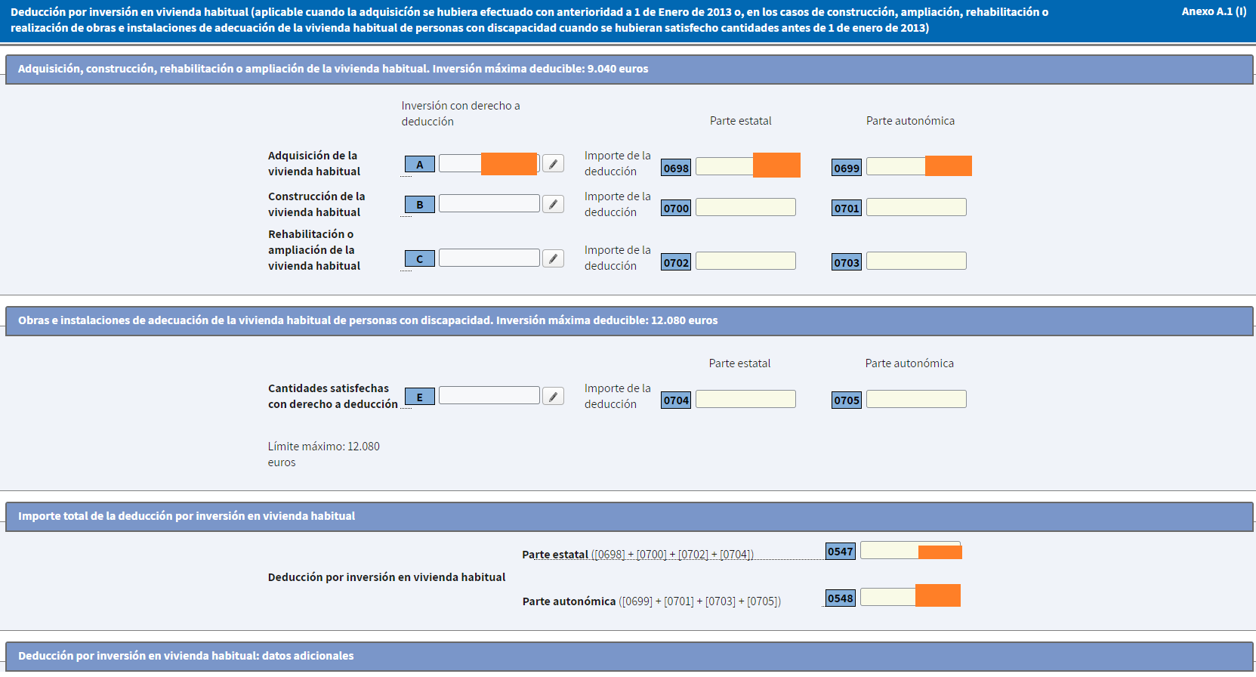
Task: Click the Parte estatal field 0700
Action: (x=745, y=208)
